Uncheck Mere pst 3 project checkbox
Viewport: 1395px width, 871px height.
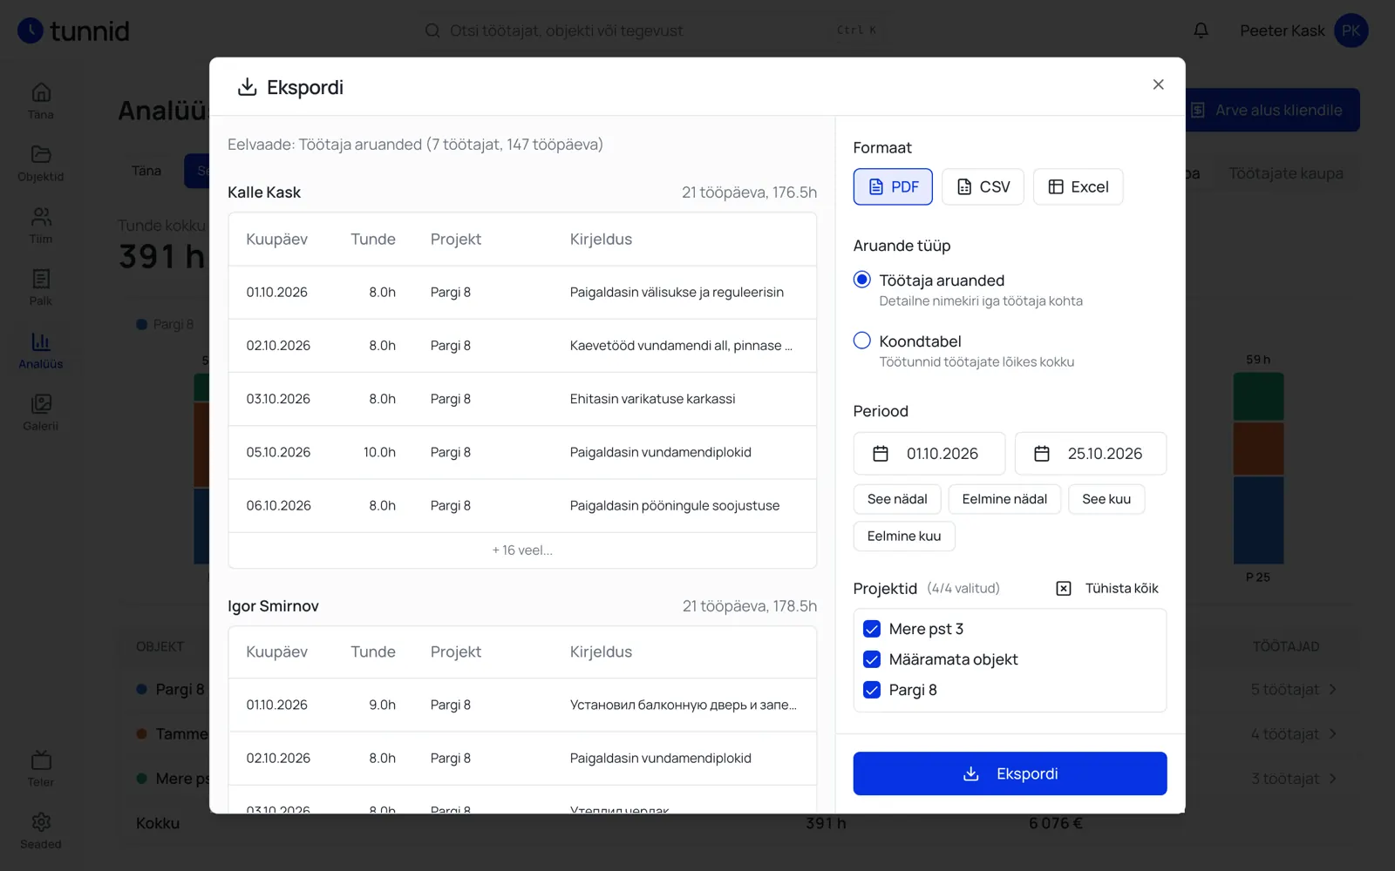point(872,629)
